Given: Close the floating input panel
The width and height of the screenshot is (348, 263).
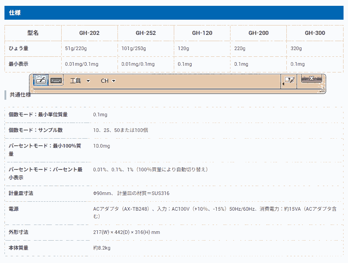Looking at the screenshot, I should click(311, 79).
